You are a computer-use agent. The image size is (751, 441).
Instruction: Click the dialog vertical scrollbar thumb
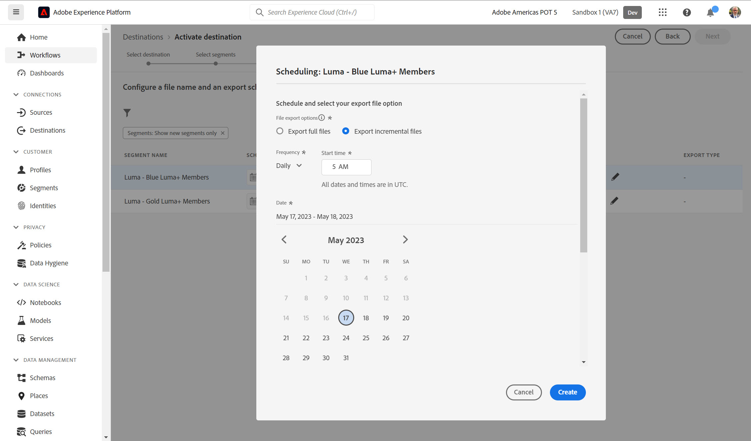pos(583,175)
